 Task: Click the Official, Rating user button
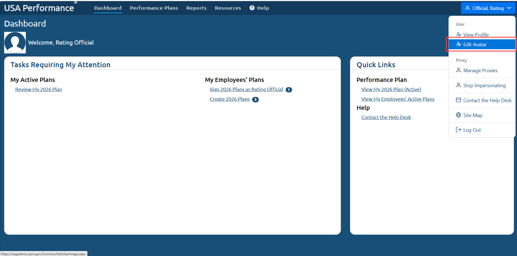(488, 8)
